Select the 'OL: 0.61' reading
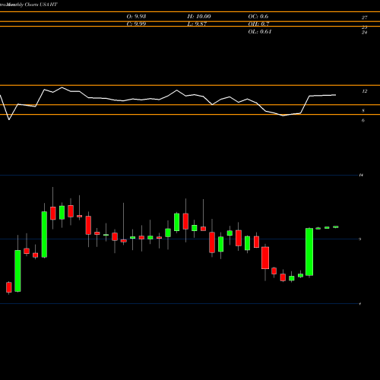The image size is (380, 380). 260,32
